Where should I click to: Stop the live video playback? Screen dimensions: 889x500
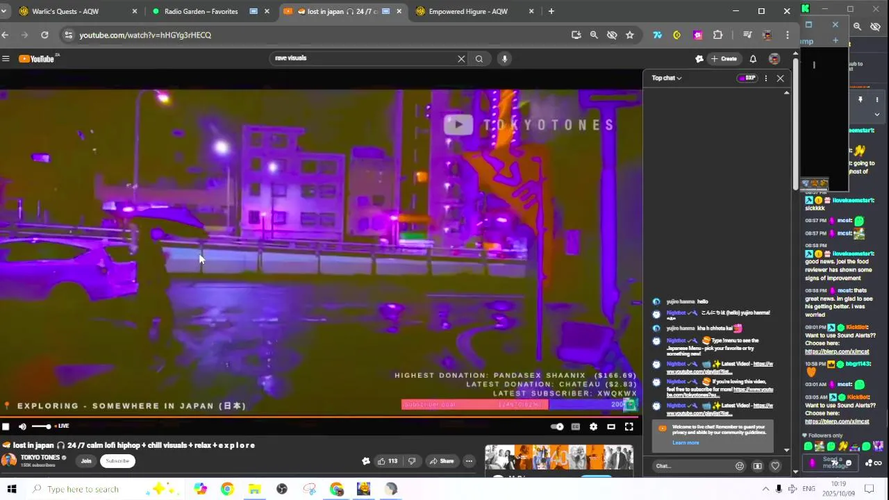pyautogui.click(x=6, y=426)
